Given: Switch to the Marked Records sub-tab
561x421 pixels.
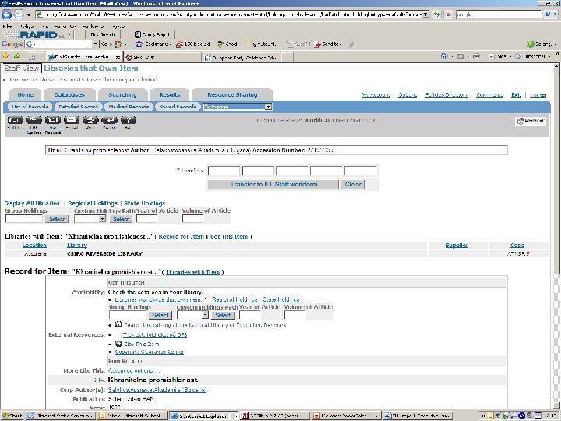Looking at the screenshot, I should pyautogui.click(x=129, y=107).
